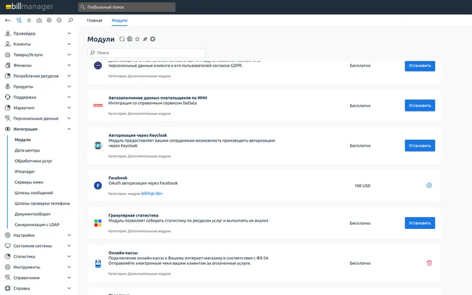Expand the Финансы chevron

coord(69,65)
